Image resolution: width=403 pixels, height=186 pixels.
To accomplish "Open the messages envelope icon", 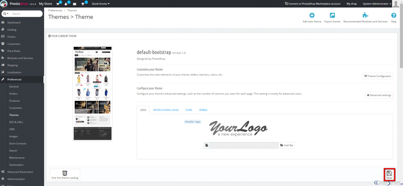I will click(74, 4).
